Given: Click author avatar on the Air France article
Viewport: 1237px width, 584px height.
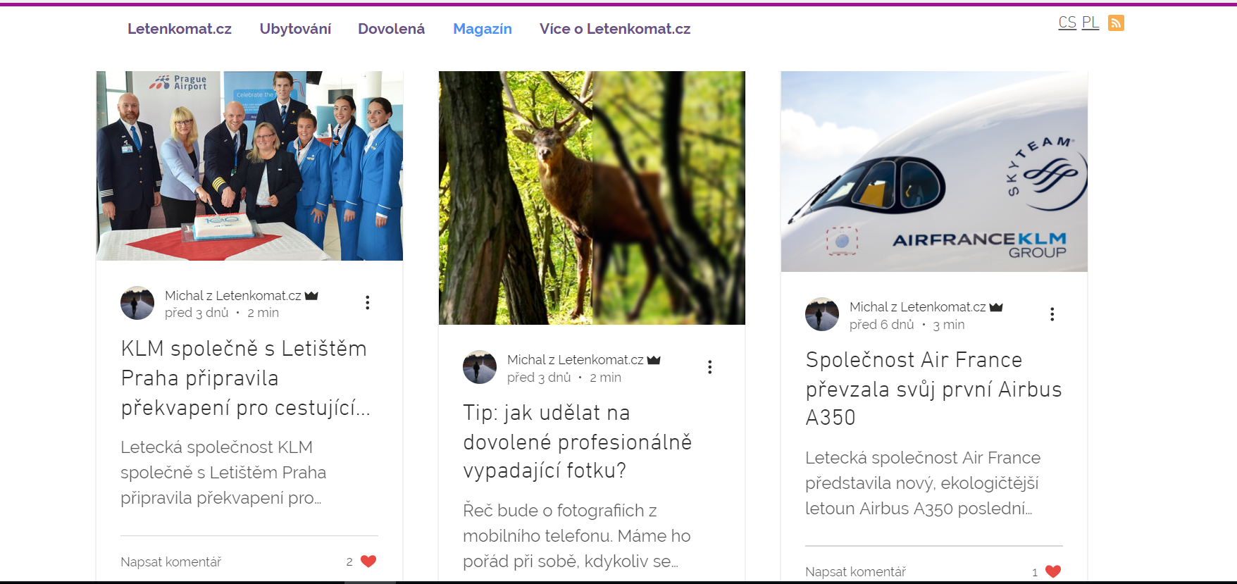Looking at the screenshot, I should pyautogui.click(x=822, y=314).
